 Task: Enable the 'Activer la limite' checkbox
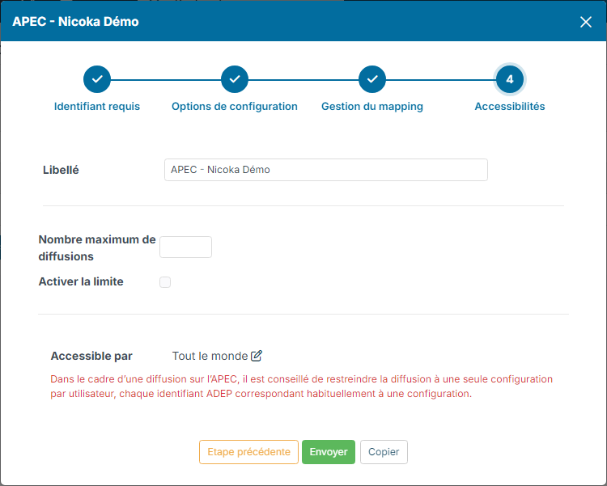[165, 282]
